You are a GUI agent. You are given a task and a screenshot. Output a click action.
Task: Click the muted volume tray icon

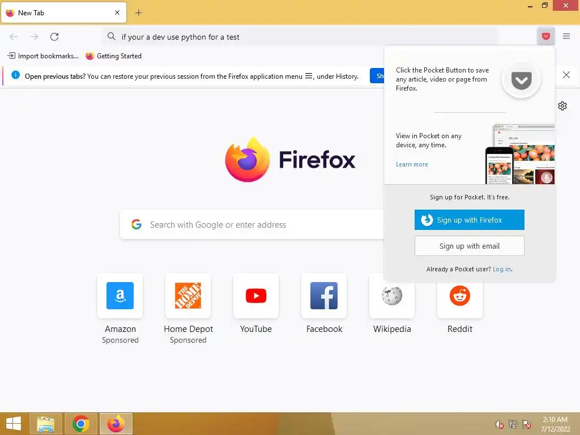click(x=499, y=424)
